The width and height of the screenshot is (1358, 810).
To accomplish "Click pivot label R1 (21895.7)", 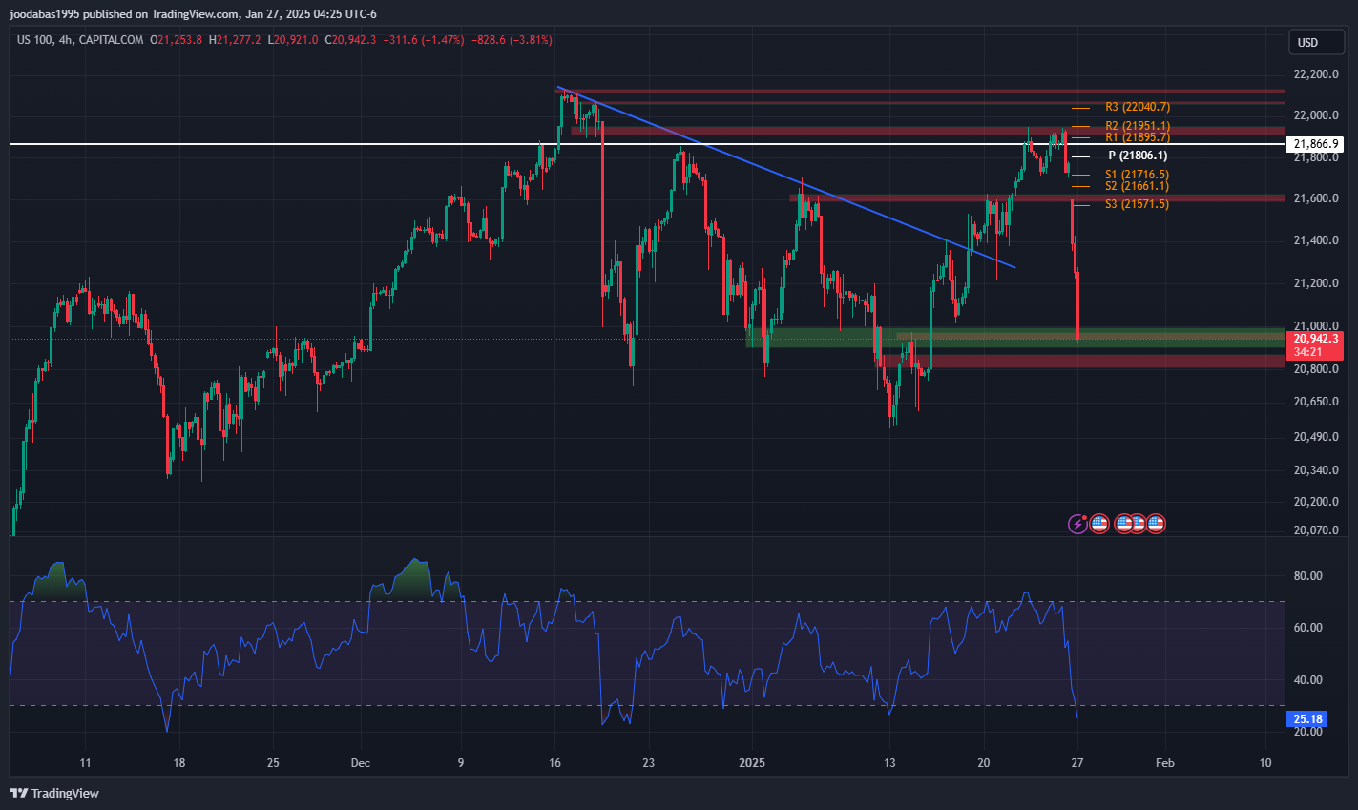I will 1138,137.
